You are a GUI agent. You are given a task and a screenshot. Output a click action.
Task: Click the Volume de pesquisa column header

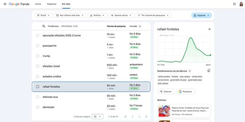(116, 26)
